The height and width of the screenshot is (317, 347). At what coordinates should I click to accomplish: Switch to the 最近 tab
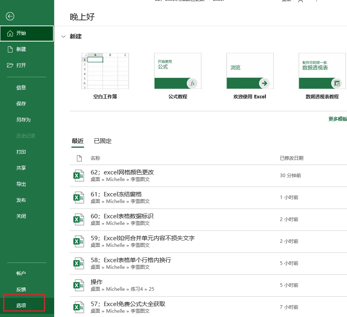tap(78, 141)
